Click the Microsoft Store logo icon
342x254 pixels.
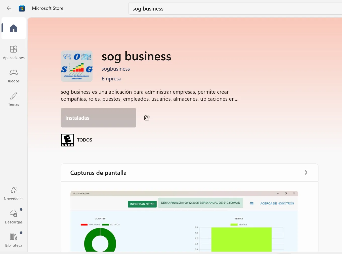22,8
